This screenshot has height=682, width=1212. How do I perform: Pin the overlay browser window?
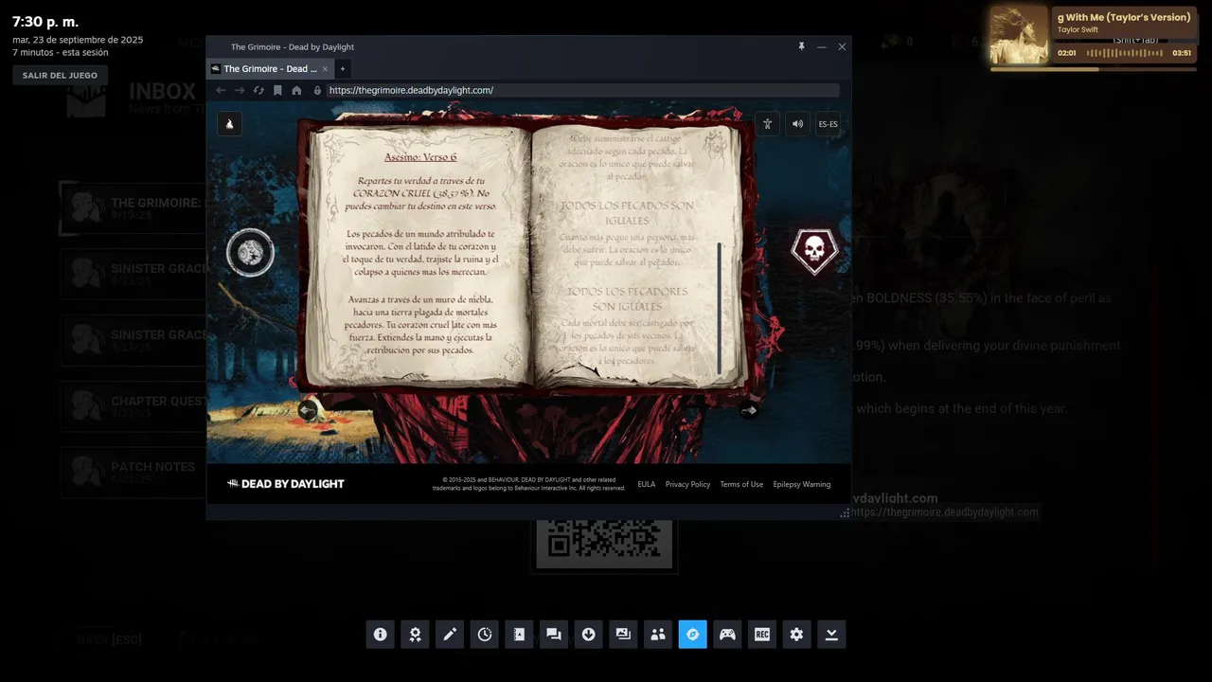801,46
